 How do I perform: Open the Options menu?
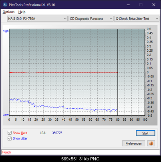tap(8, 12)
